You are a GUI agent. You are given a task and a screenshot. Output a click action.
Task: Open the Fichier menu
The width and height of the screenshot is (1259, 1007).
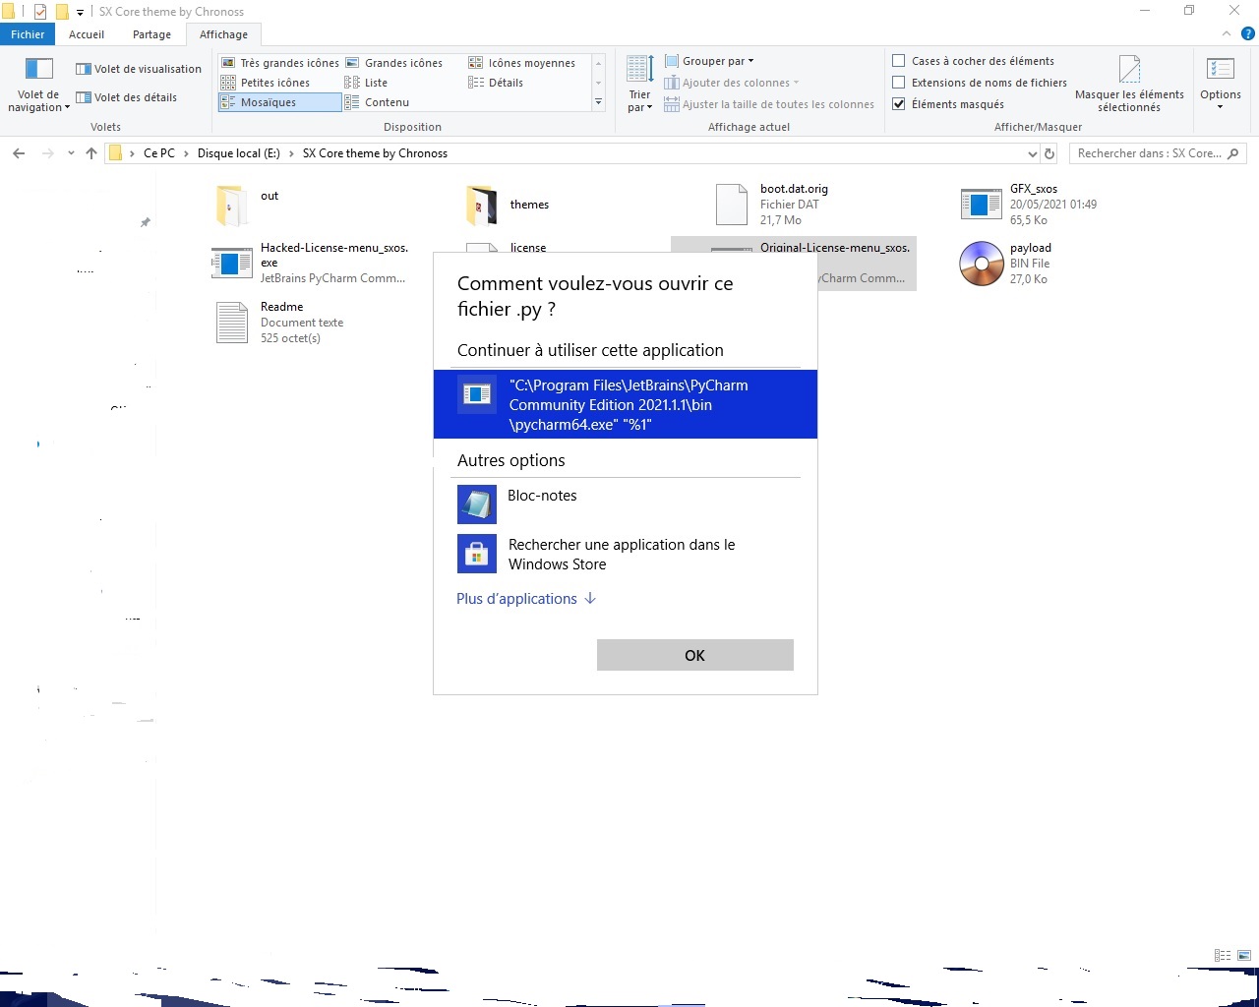tap(28, 34)
